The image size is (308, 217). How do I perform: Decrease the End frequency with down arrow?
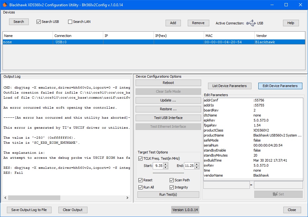pos(196,168)
